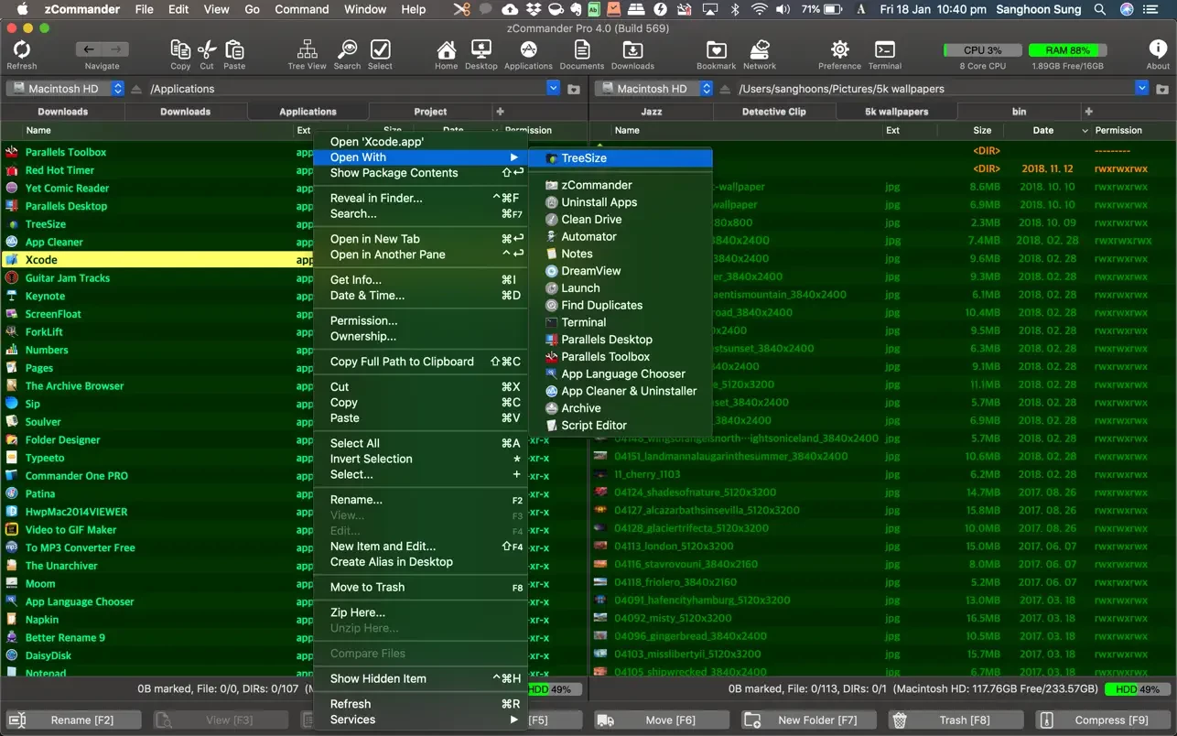Click the RAM 88% usage bar
Viewport: 1177px width, 736px height.
point(1066,50)
